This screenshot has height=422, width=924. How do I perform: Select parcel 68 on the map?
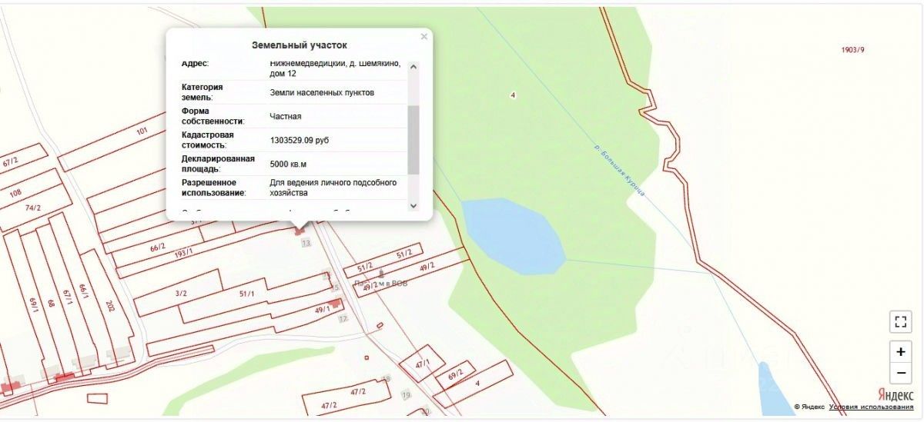click(x=51, y=304)
